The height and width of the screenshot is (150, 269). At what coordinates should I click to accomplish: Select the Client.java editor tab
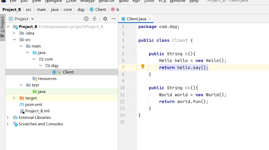136,19
